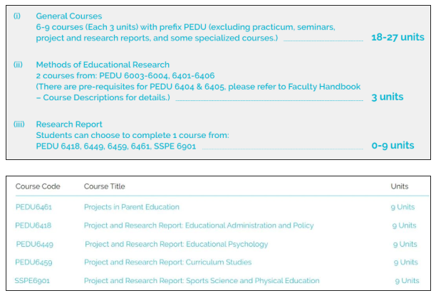Select the Methods of Educational Research heading
The height and width of the screenshot is (298, 436).
click(x=103, y=65)
